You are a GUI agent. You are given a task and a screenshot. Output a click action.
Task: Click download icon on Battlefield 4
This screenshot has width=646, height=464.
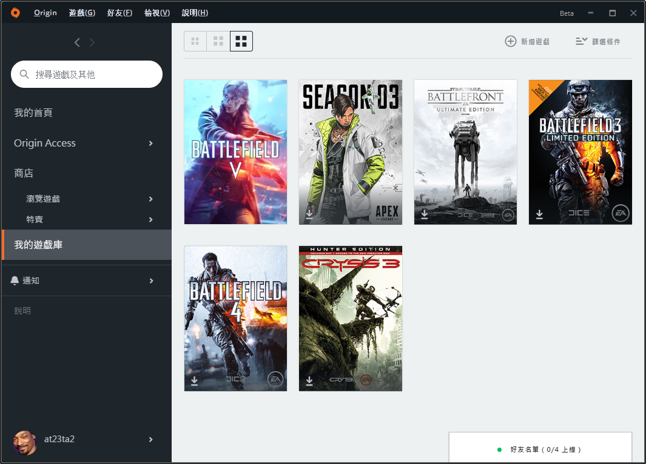[195, 381]
